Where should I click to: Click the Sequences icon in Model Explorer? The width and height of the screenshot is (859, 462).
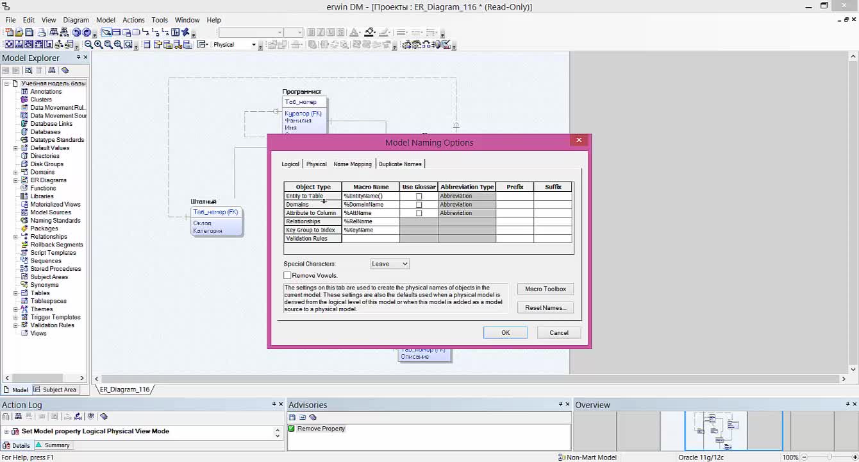point(25,261)
